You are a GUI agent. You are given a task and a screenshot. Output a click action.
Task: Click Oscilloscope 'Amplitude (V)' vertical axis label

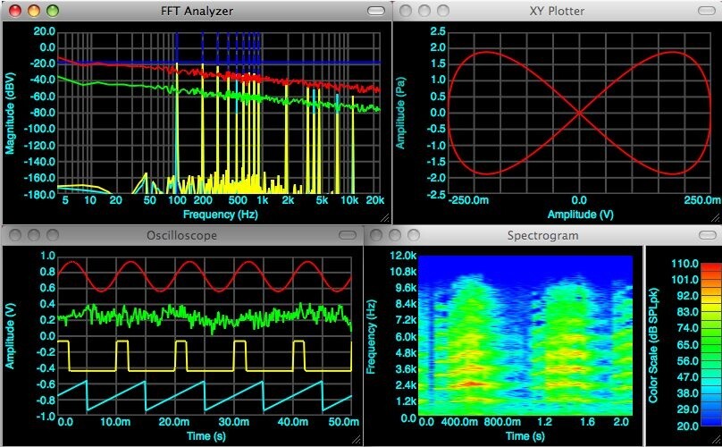(10, 336)
